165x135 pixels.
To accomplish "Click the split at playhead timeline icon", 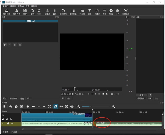I will (49, 106).
